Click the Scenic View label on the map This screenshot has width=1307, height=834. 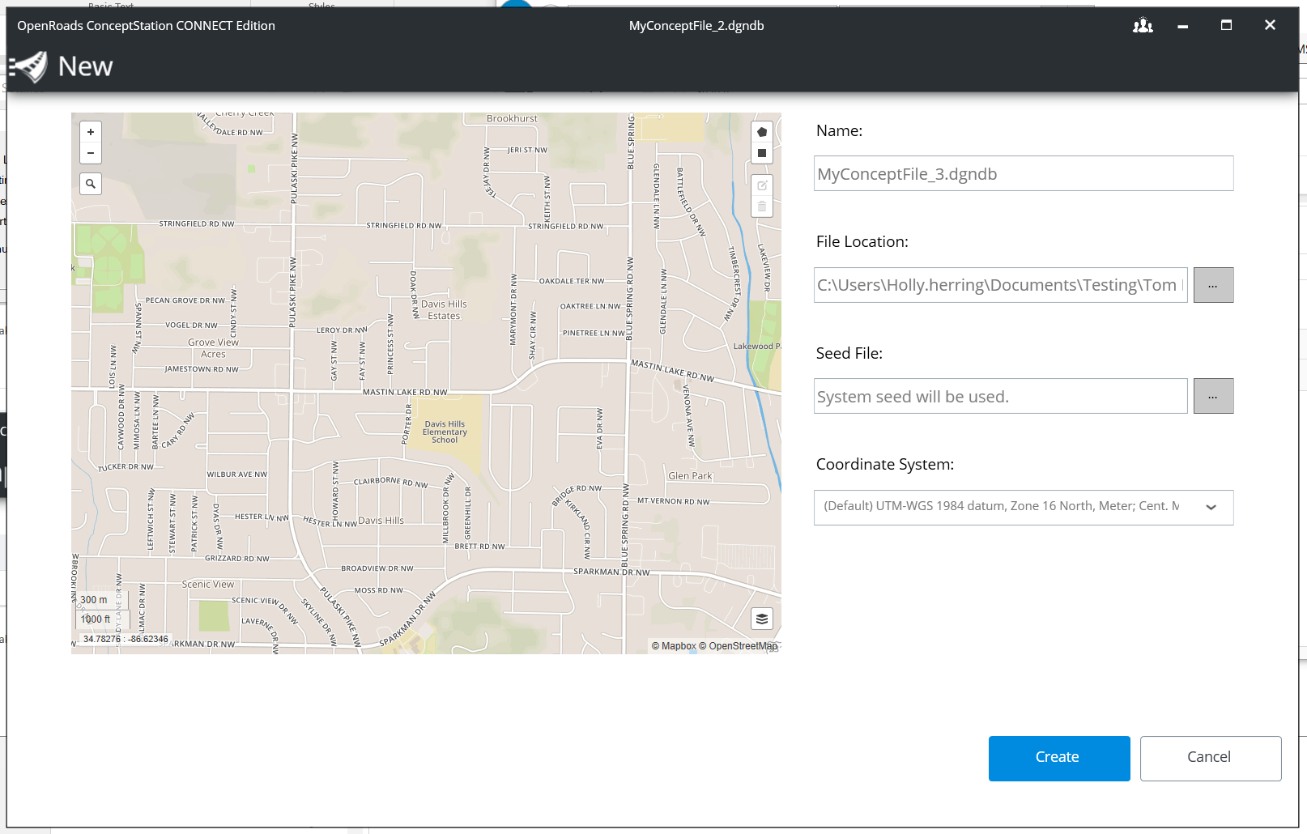pyautogui.click(x=208, y=585)
